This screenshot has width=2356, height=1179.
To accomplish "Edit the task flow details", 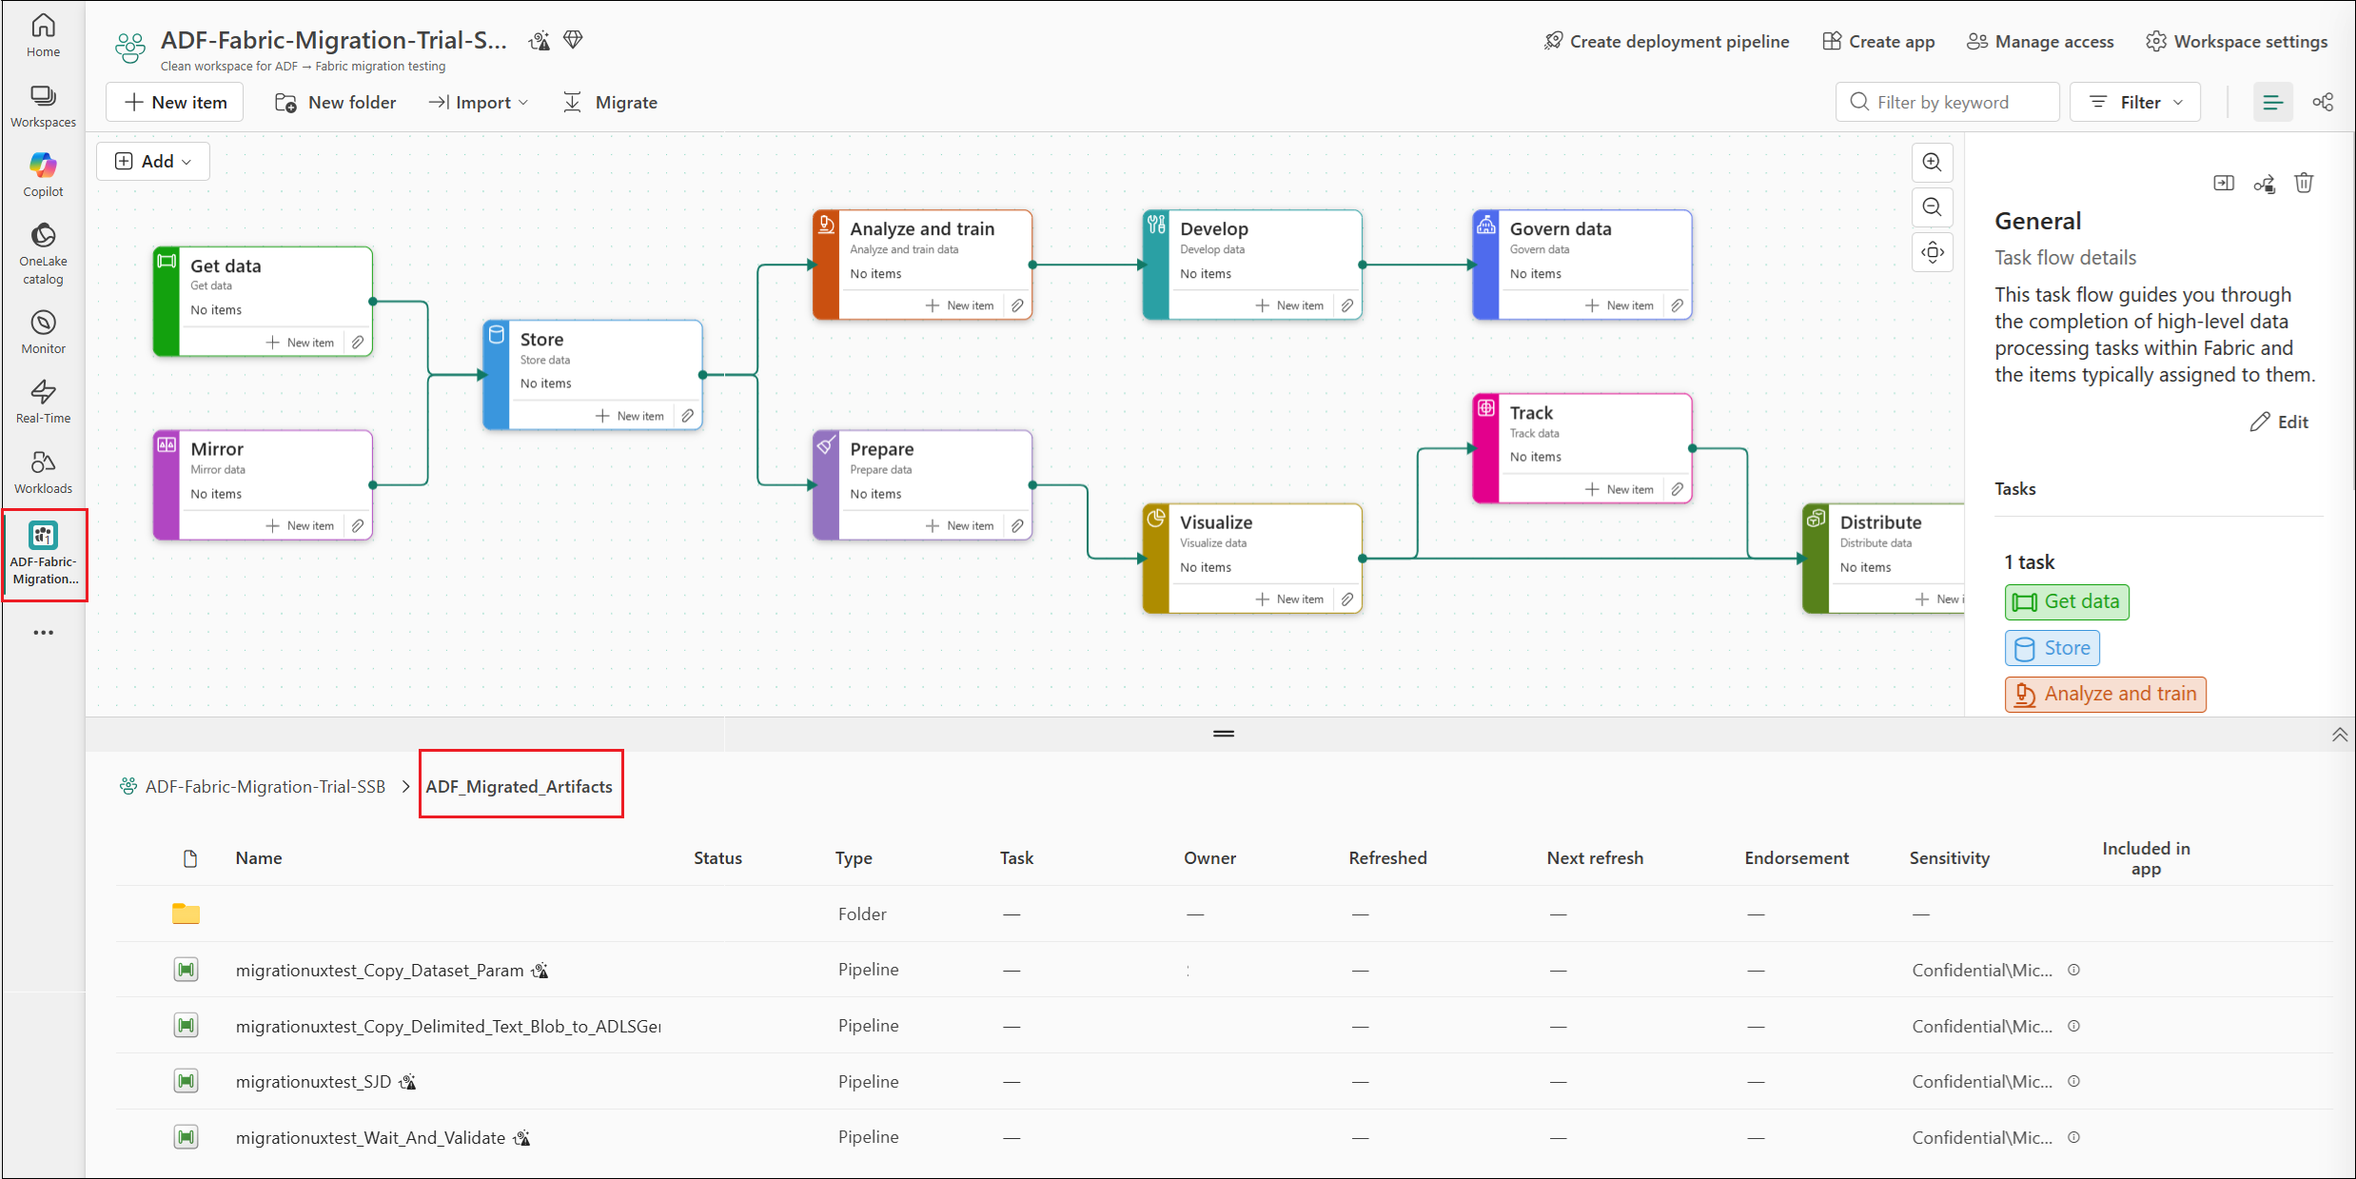I will (x=2279, y=422).
